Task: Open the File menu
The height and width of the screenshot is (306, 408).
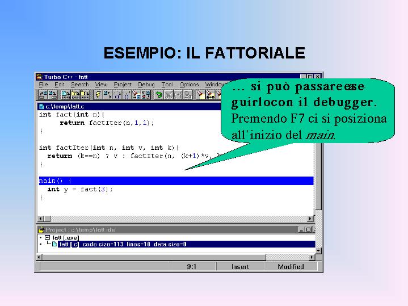Action: coord(43,85)
